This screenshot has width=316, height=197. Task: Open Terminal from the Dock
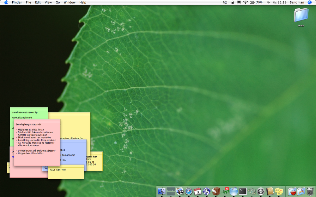[243, 191]
